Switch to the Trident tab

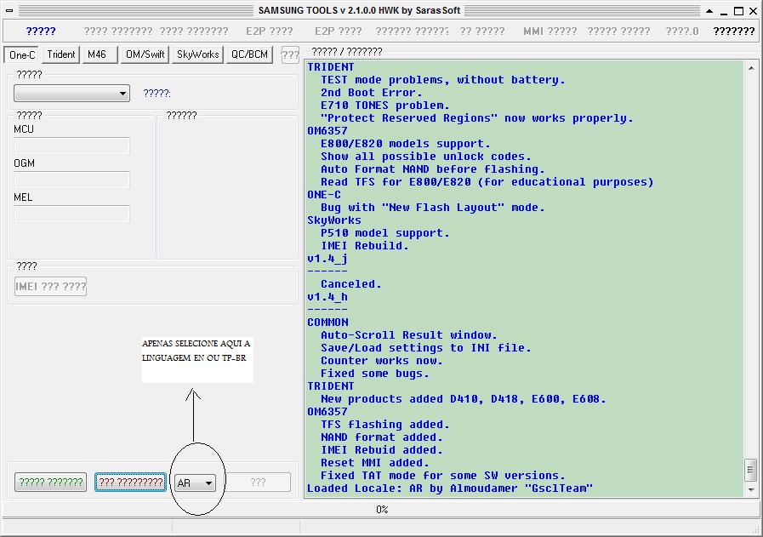point(61,54)
